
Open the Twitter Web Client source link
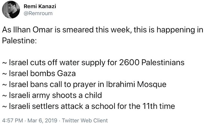[x=85, y=120]
